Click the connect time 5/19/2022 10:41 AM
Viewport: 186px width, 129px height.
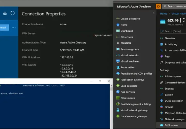tap(72, 50)
